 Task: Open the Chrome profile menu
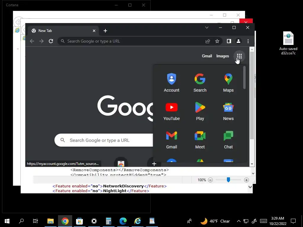(x=238, y=41)
